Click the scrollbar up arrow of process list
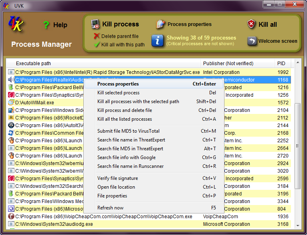Image resolution: width=307 pixels, height=235 pixels. [x=298, y=62]
